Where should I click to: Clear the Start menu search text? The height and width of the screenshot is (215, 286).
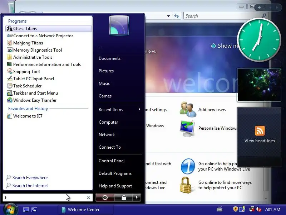(88, 198)
